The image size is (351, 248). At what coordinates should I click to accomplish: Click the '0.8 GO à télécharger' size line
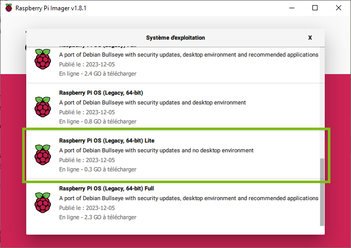(x=98, y=121)
